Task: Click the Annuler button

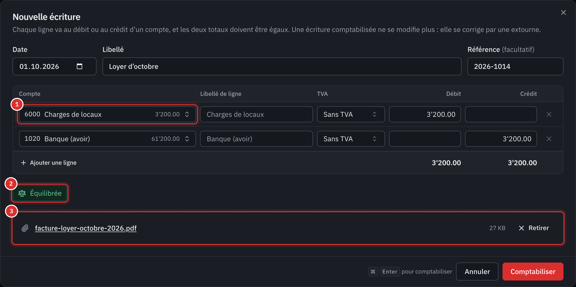Action: tap(477, 272)
